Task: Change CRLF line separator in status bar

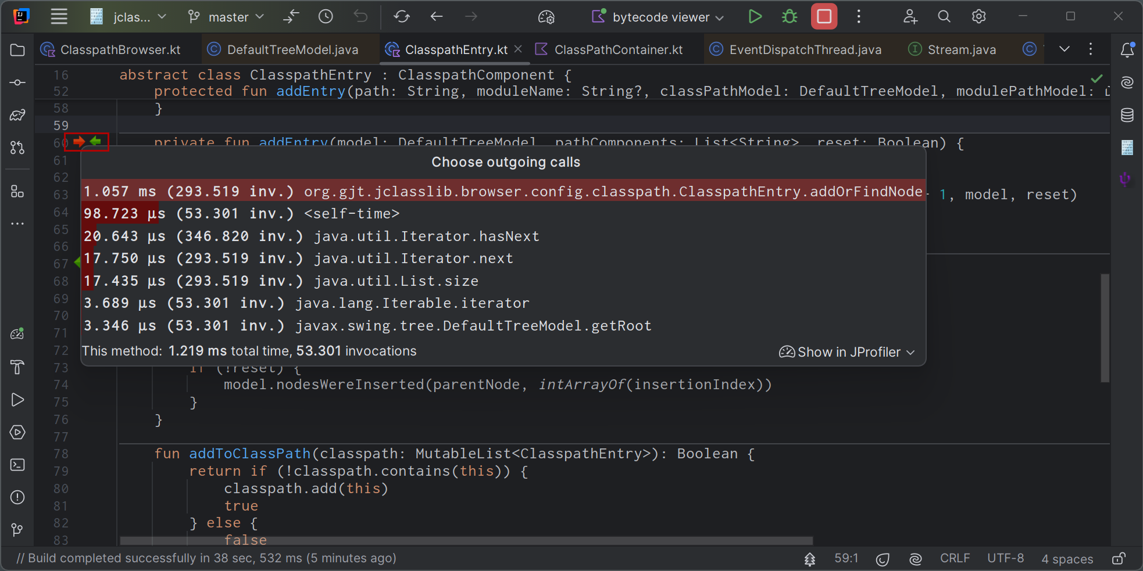Action: pos(955,558)
